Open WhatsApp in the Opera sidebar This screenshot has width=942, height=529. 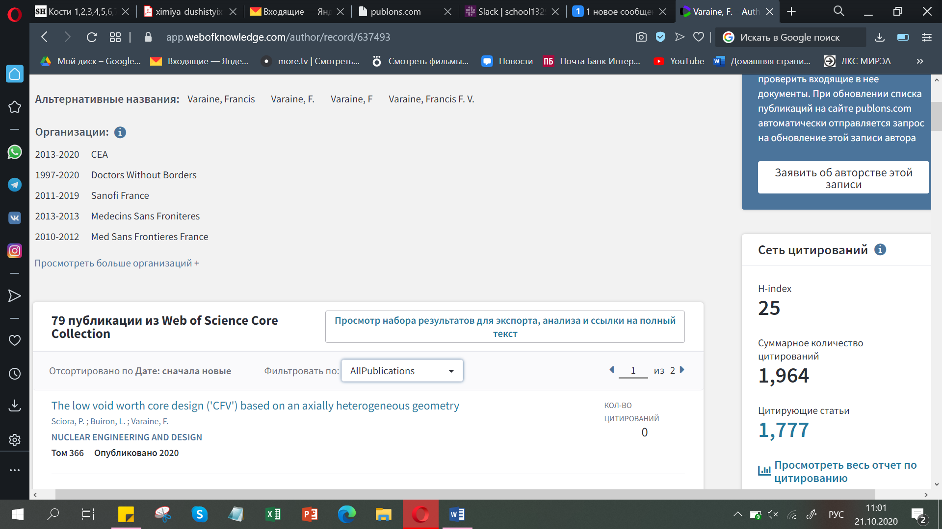click(15, 152)
